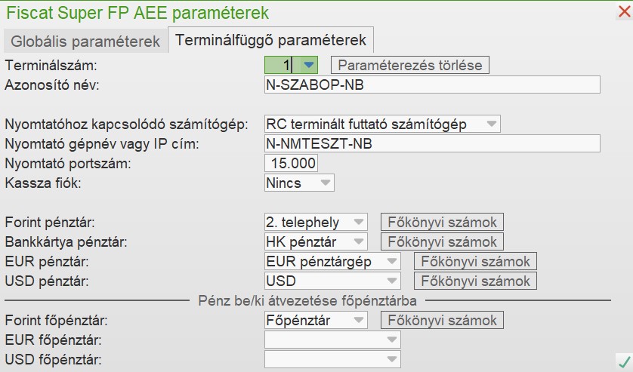This screenshot has width=633, height=372.
Task: Expand the empty EUR főpénztár dropdown
Action: point(392,340)
